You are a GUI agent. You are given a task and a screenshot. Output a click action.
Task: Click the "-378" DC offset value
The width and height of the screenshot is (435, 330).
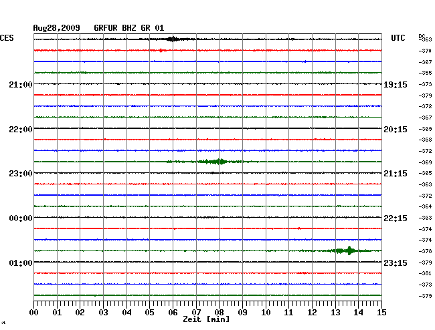pos(425,251)
